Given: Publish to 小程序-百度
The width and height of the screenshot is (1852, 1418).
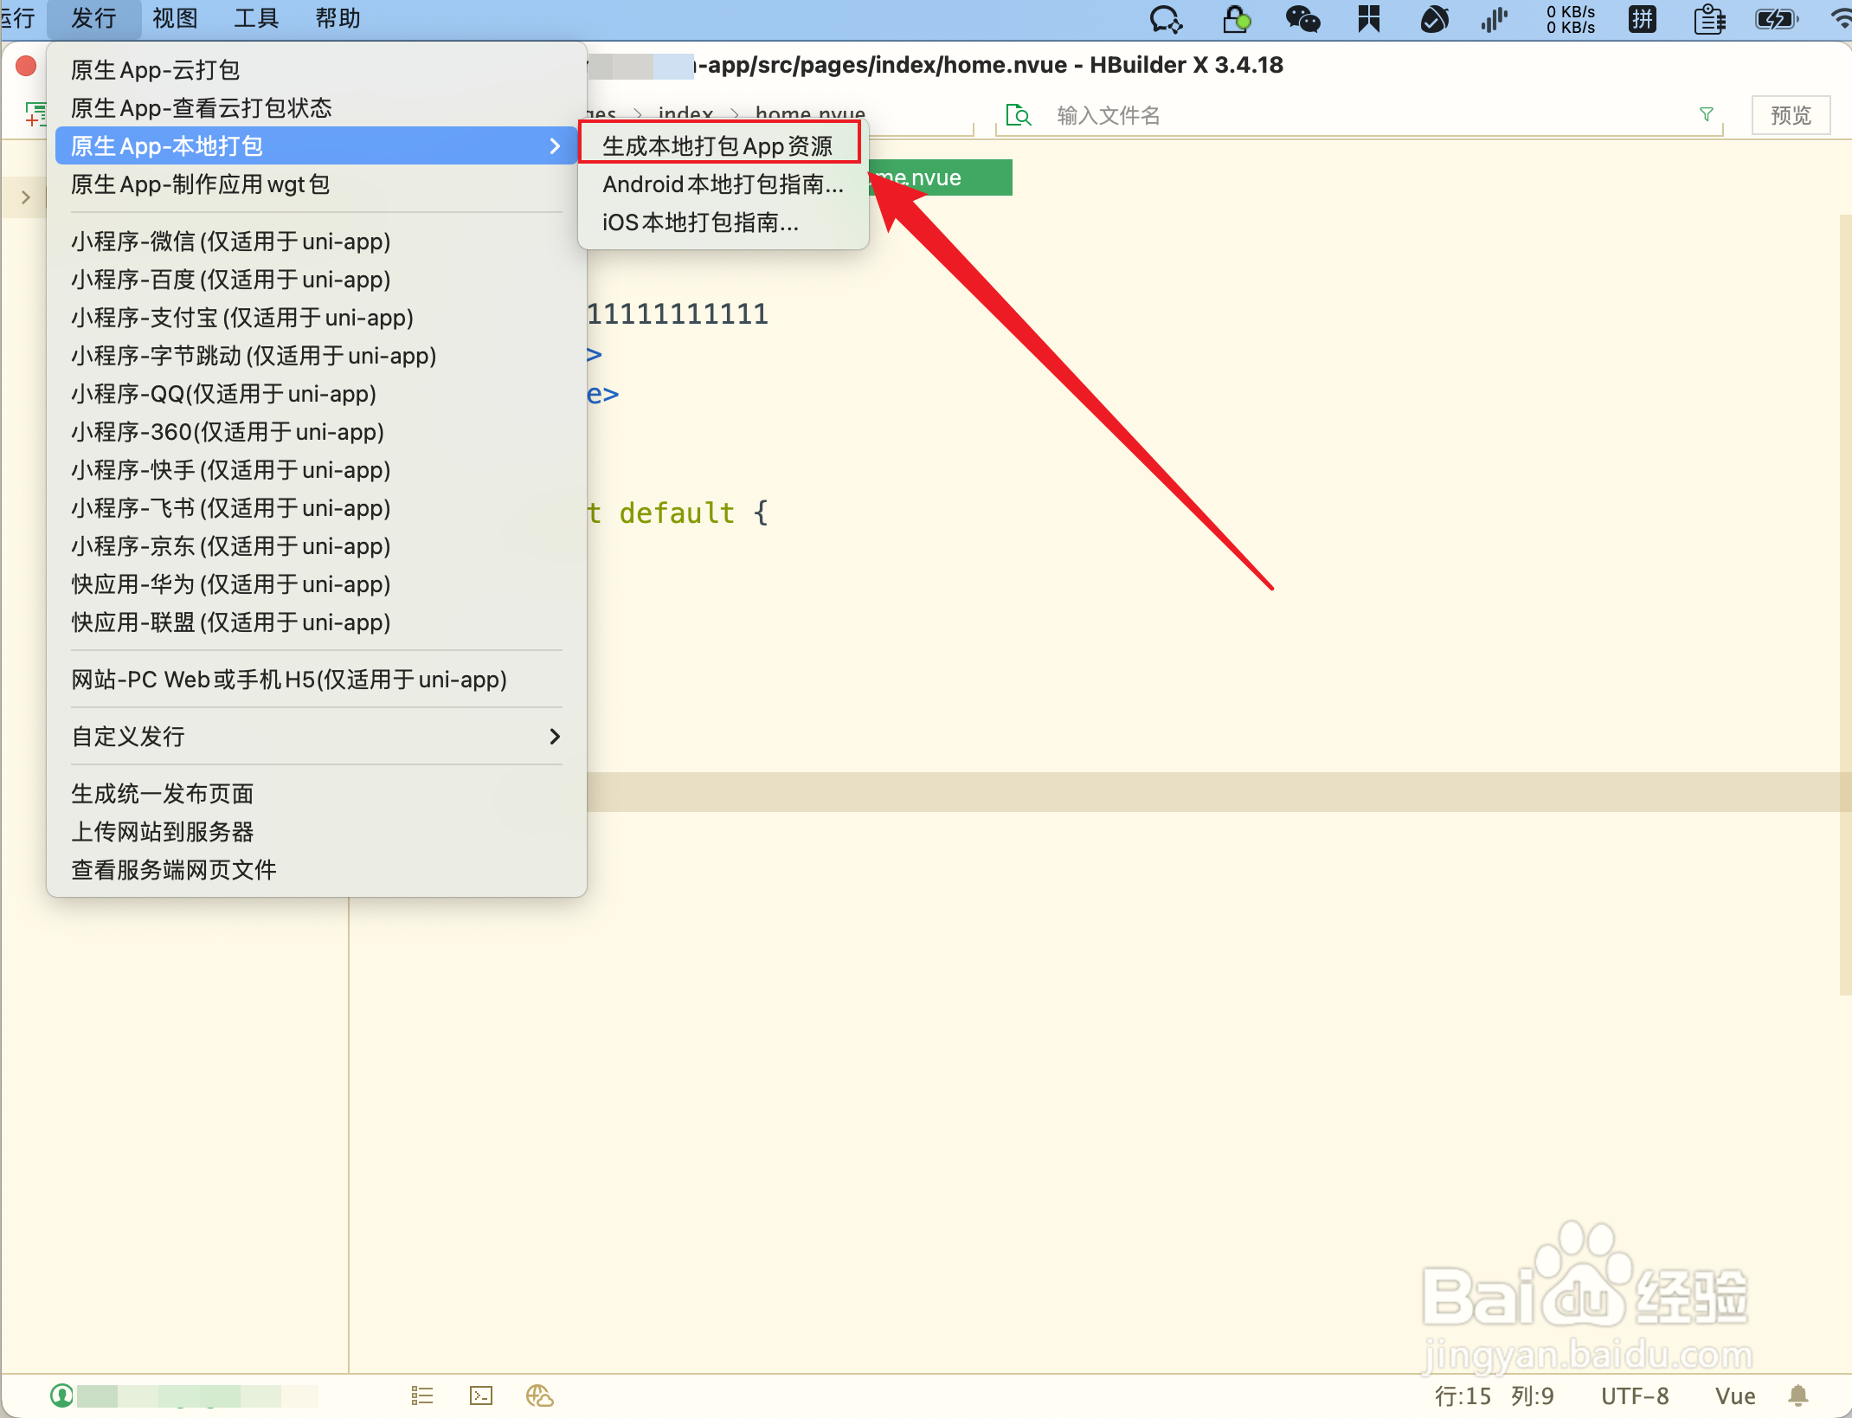Looking at the screenshot, I should tap(317, 279).
